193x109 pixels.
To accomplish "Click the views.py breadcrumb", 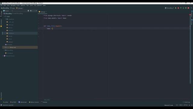I will (19, 8).
